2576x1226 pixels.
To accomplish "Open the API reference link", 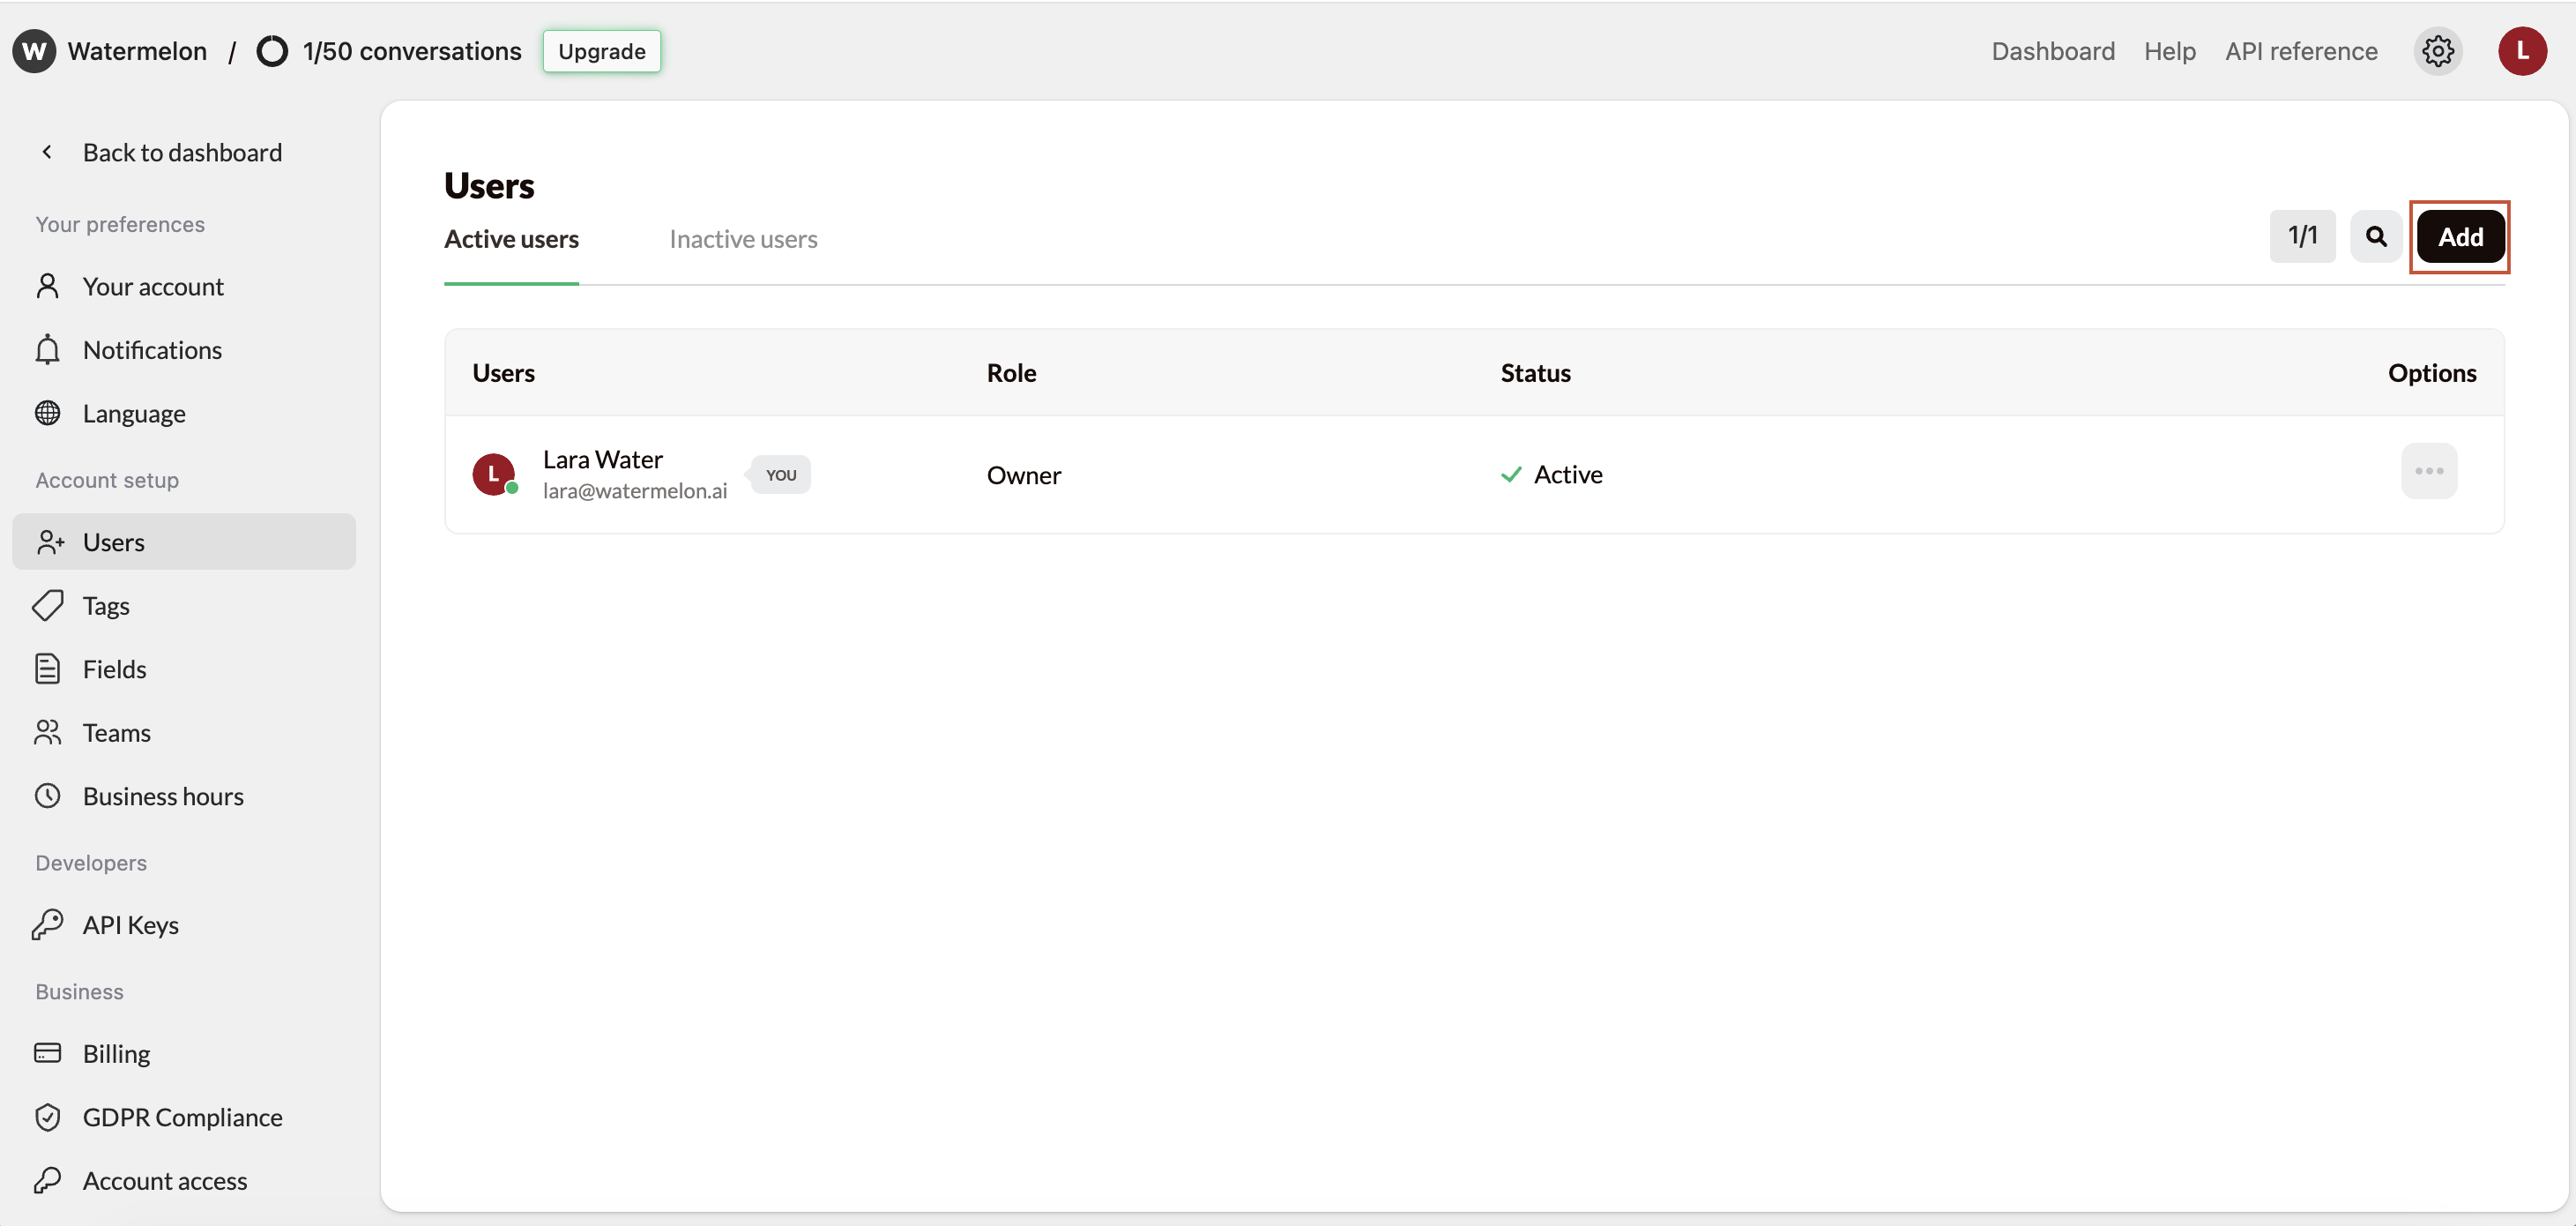I will click(x=2300, y=51).
